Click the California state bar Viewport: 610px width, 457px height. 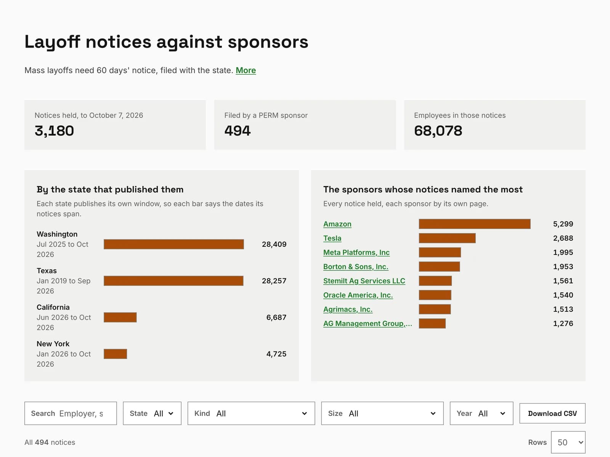click(120, 317)
